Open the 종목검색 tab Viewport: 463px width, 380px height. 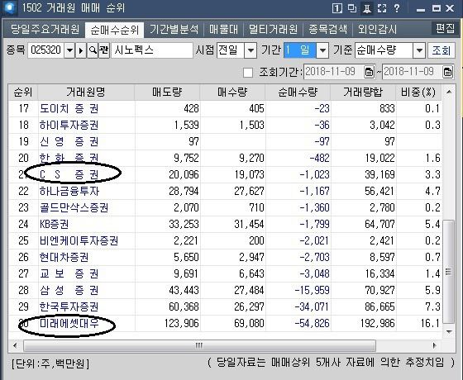pos(327,30)
